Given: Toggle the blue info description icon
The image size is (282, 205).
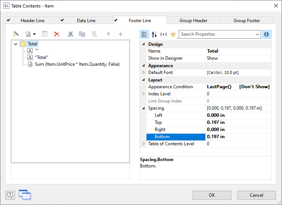Looking at the screenshot, I should [x=267, y=34].
